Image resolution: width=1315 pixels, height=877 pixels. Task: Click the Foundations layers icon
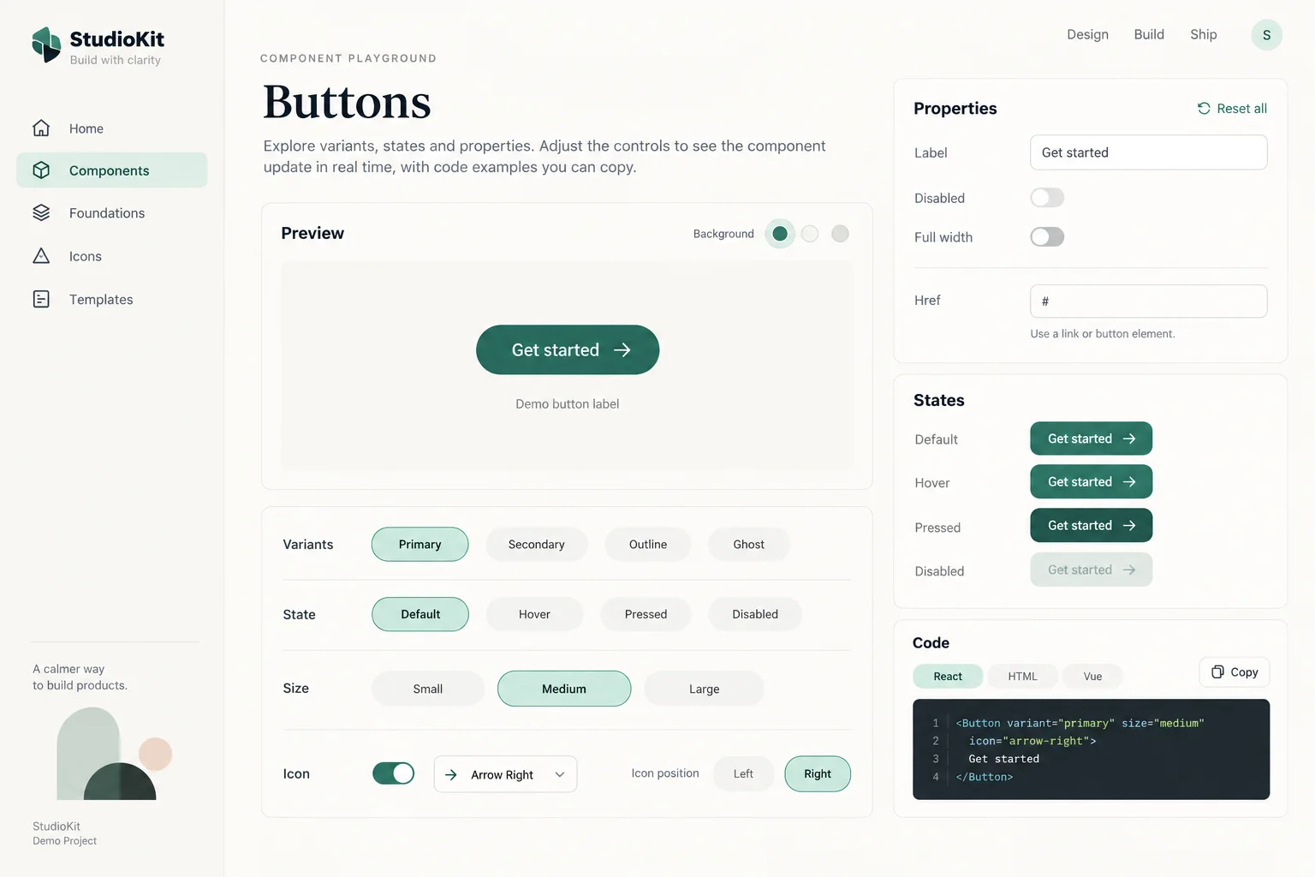(x=41, y=212)
